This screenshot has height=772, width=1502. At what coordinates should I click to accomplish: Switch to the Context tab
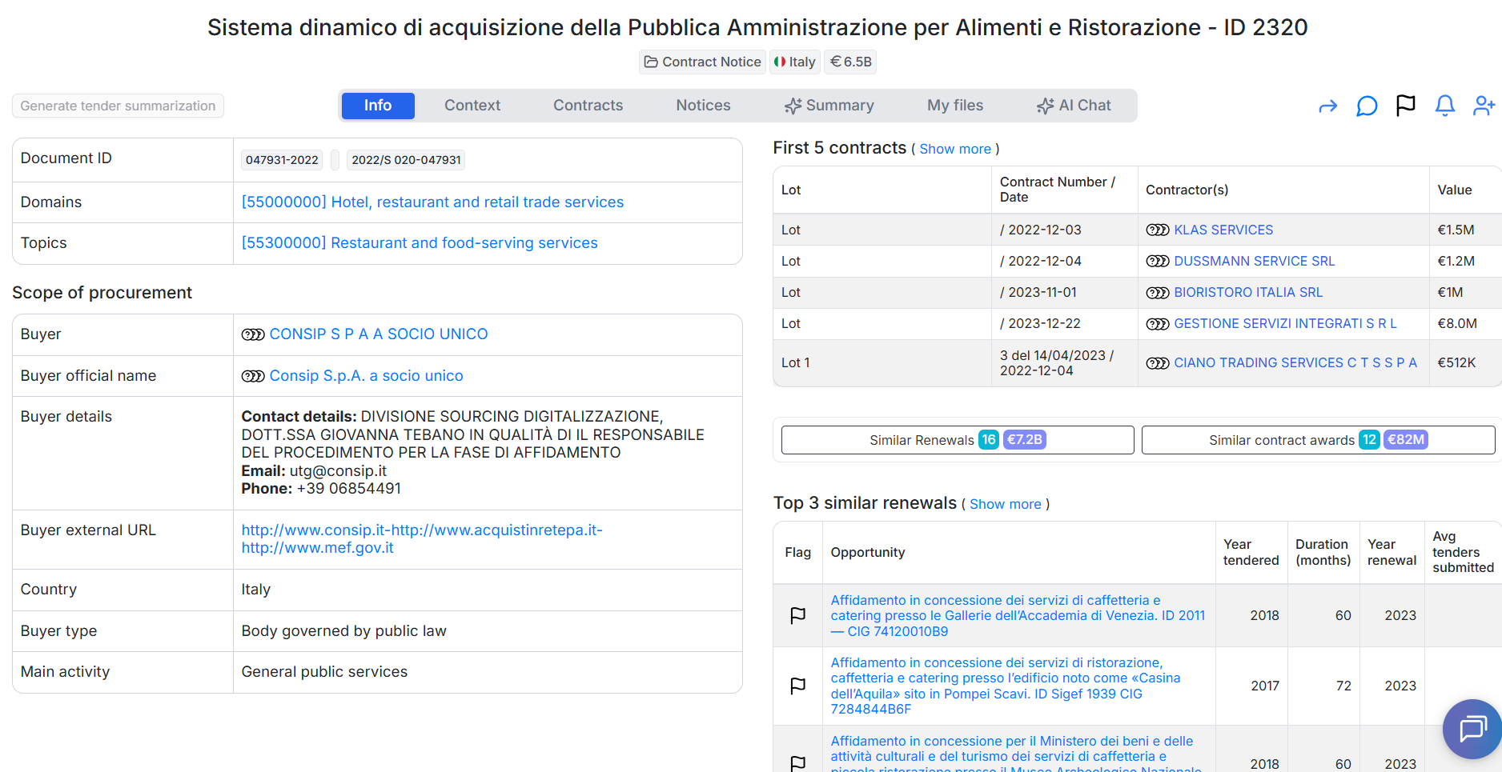point(472,106)
